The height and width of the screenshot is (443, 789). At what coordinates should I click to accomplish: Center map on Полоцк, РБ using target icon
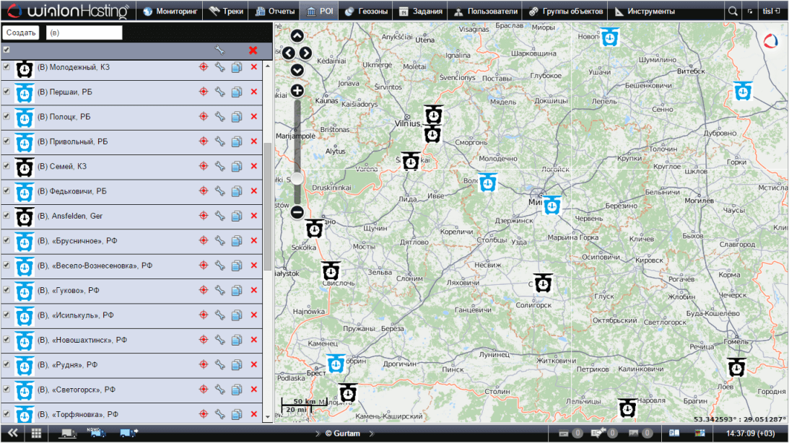pyautogui.click(x=204, y=117)
